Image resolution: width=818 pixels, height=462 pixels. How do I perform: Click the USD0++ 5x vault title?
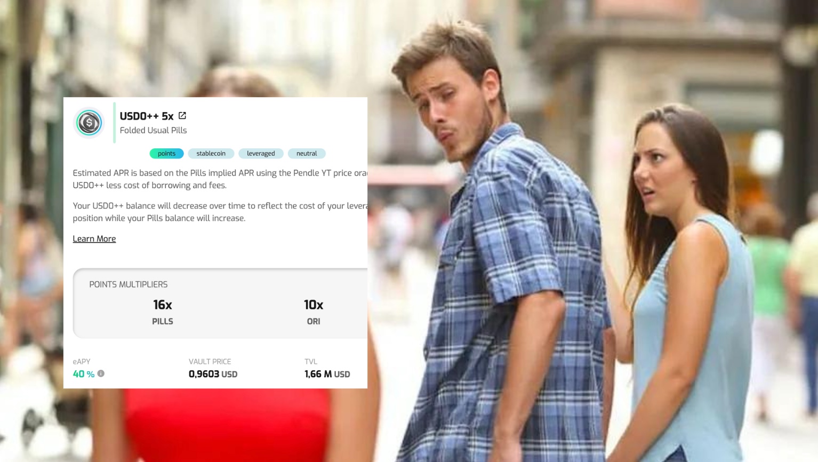tap(147, 116)
